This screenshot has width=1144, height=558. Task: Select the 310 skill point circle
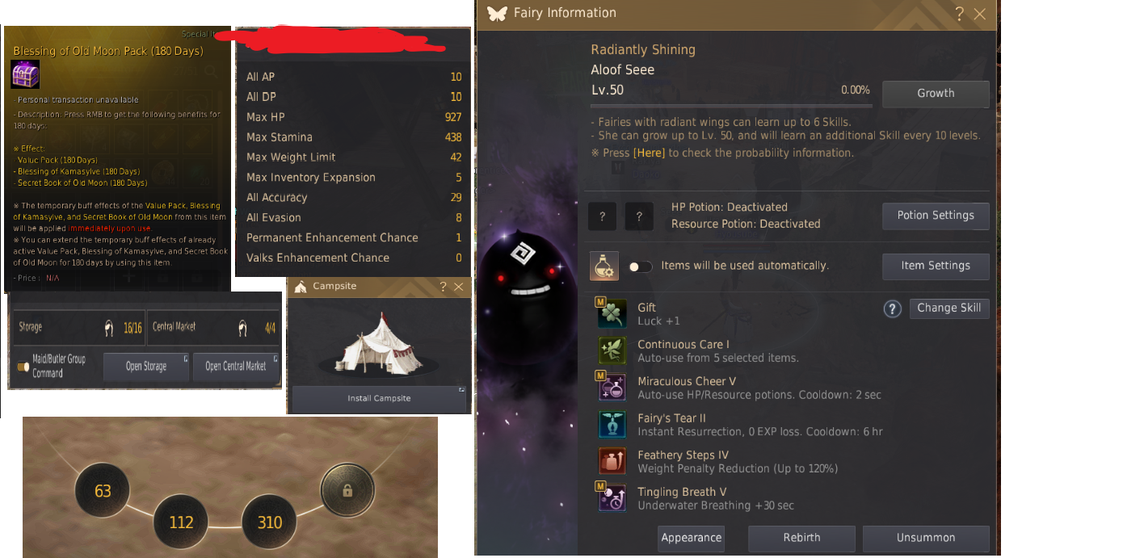pos(269,522)
